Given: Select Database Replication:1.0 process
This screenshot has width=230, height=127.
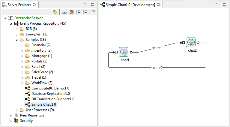Looking at the screenshot, I should pos(50,94).
